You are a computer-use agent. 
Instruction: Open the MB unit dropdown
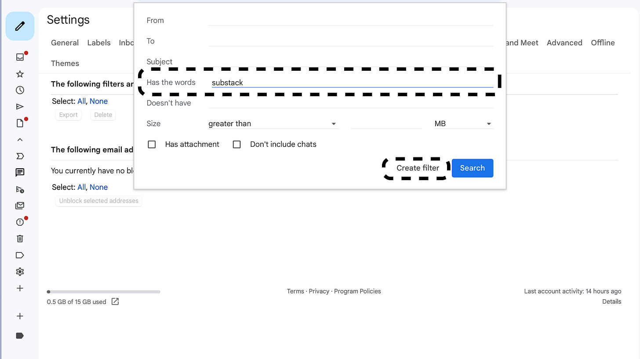[463, 123]
